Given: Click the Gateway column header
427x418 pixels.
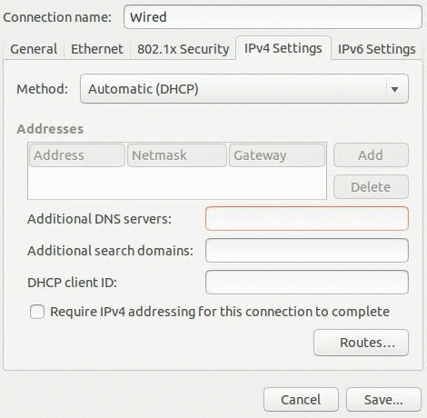Looking at the screenshot, I should [277, 155].
